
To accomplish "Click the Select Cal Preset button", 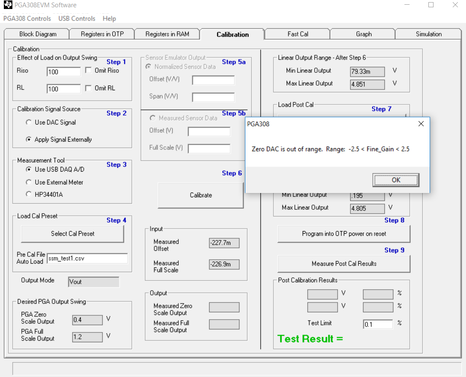I will click(73, 234).
